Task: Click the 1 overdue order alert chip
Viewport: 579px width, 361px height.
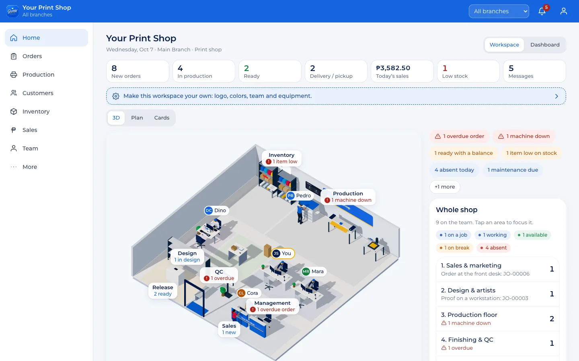Action: tap(459, 136)
